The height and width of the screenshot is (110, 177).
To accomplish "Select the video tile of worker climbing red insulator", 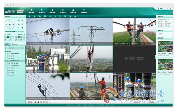I will click(91, 59).
